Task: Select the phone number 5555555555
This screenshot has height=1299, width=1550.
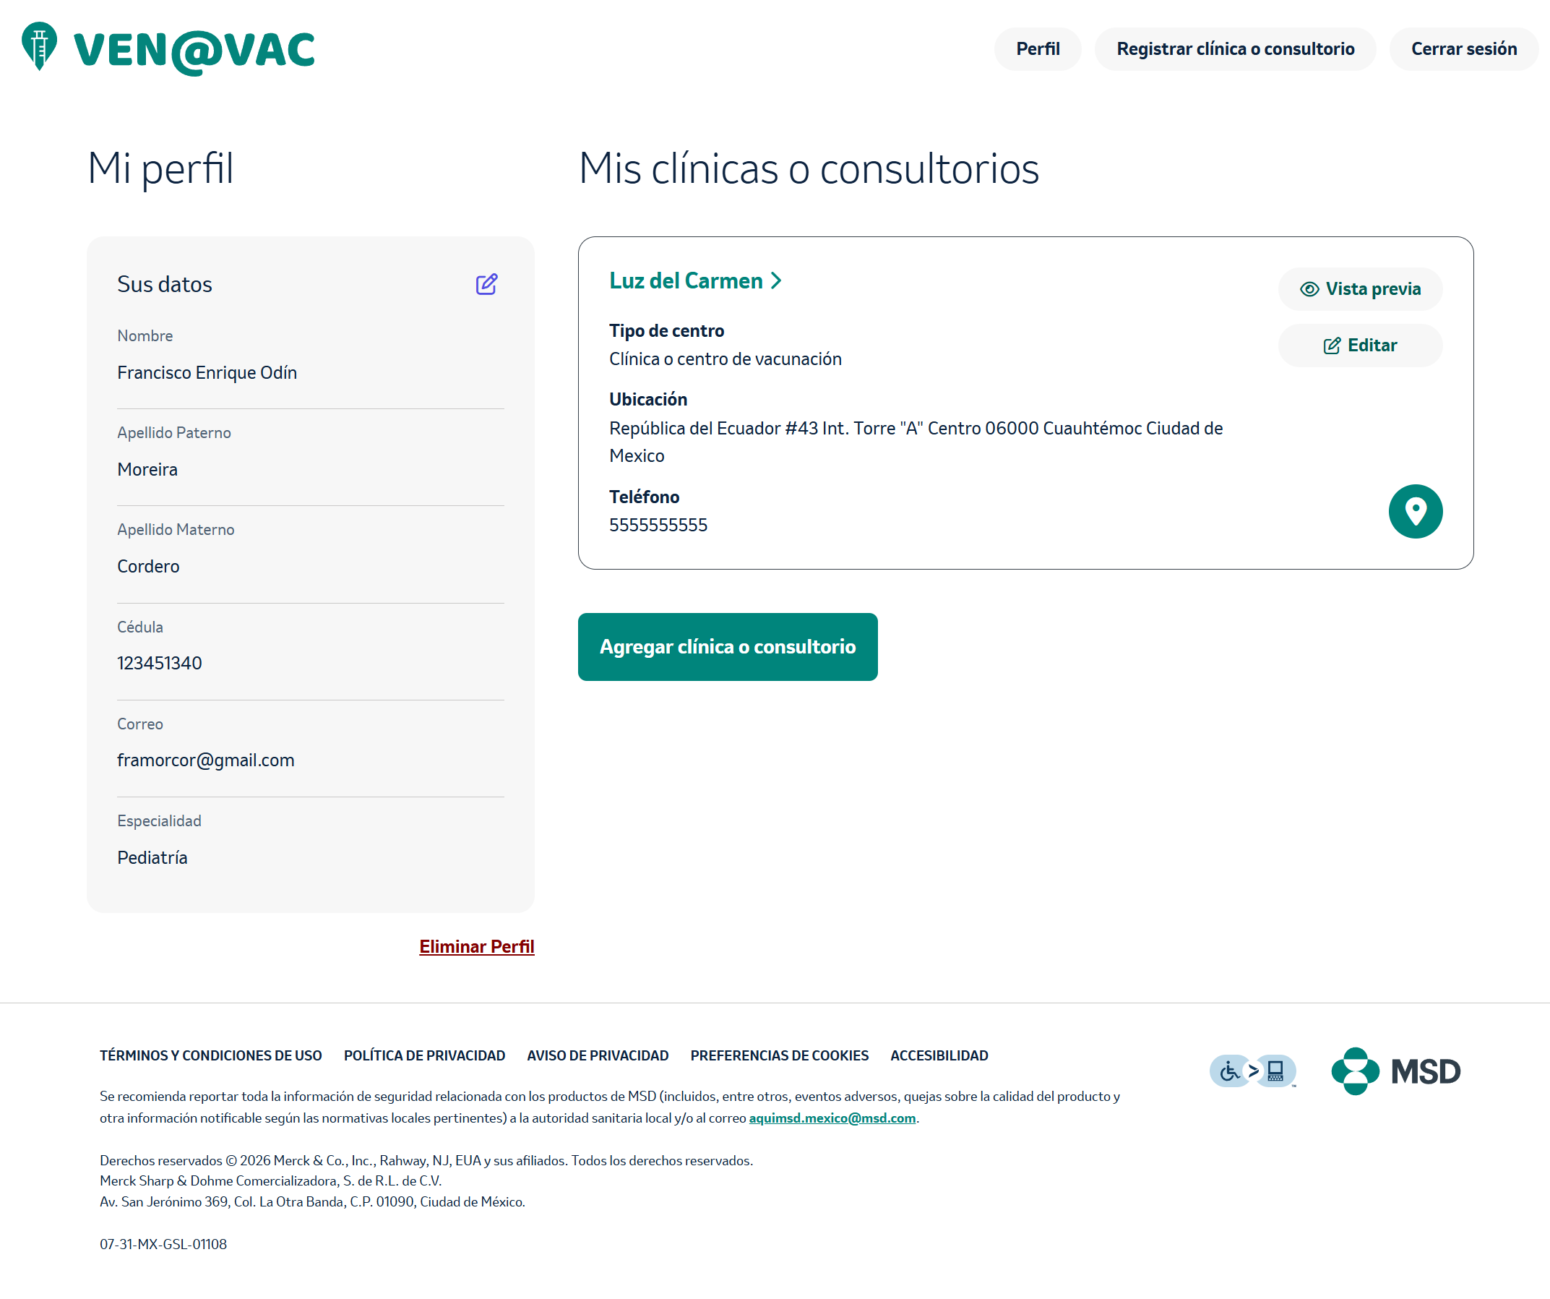Action: click(x=658, y=525)
